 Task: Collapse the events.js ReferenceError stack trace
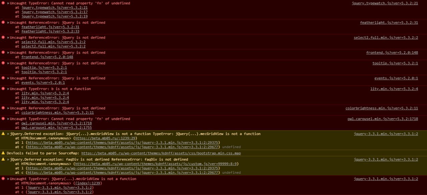[8, 78]
